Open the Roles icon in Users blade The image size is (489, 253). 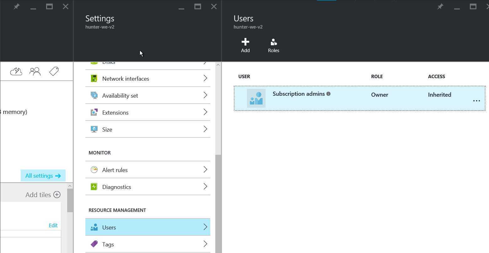pos(273,42)
